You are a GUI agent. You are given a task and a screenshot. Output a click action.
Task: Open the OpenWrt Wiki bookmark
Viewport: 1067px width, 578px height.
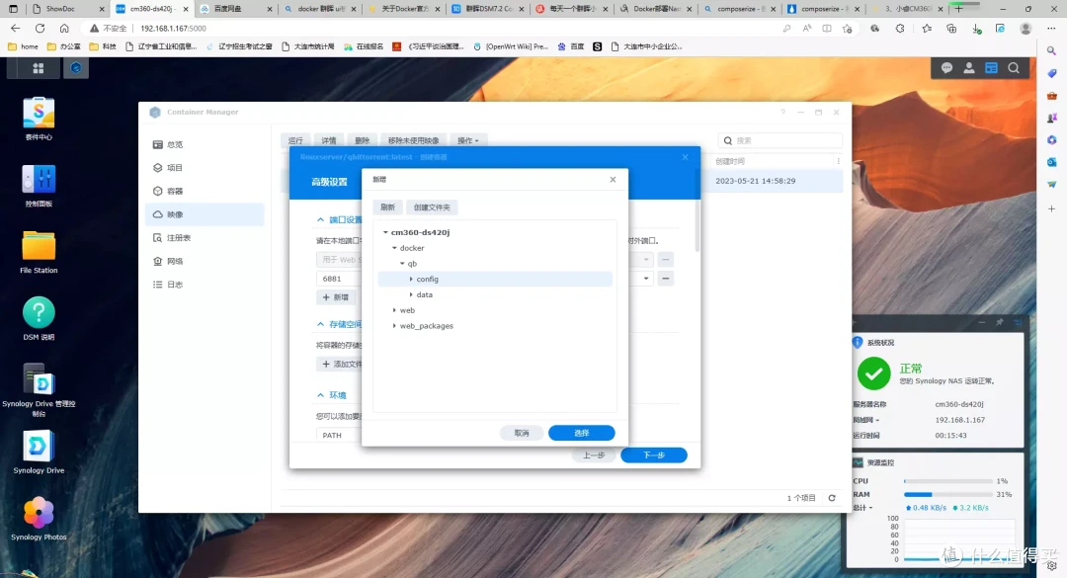click(511, 46)
